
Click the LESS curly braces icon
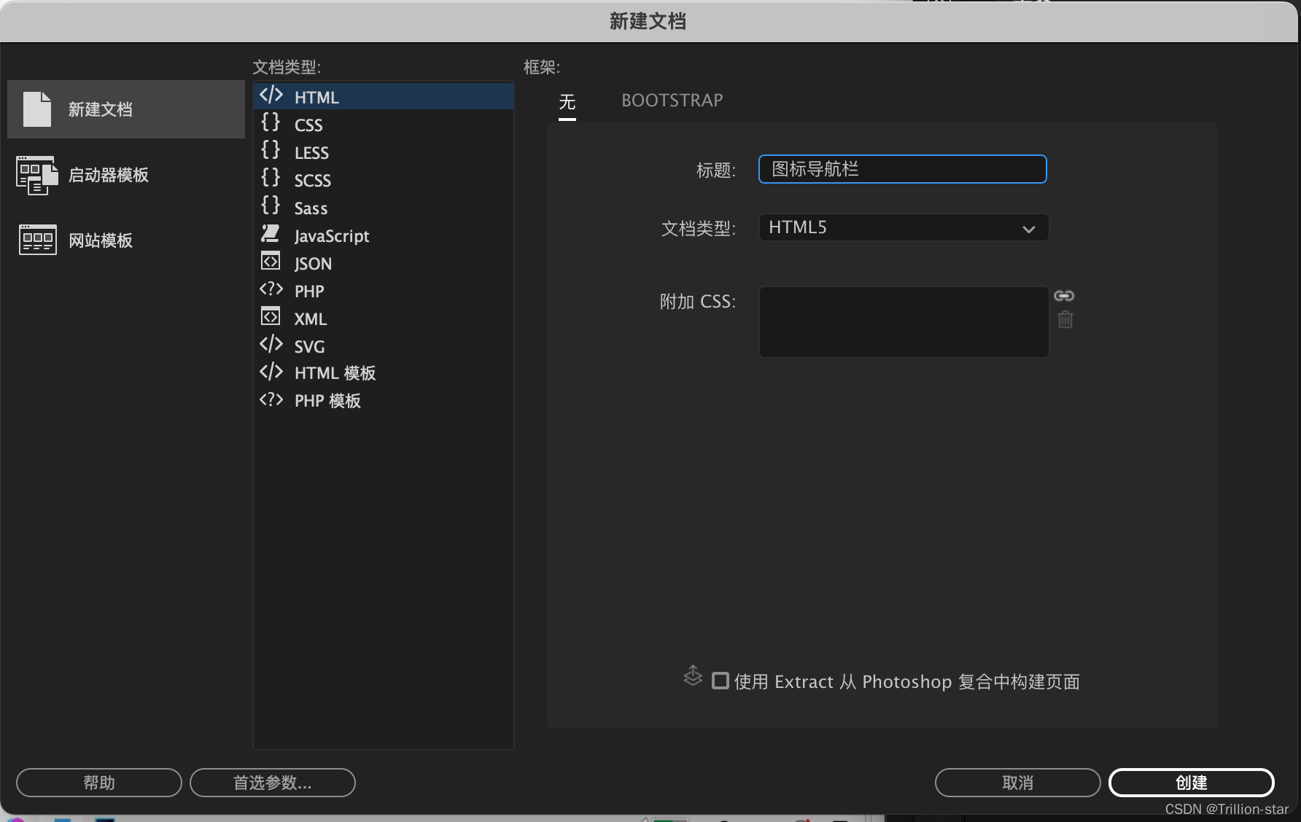click(x=271, y=150)
